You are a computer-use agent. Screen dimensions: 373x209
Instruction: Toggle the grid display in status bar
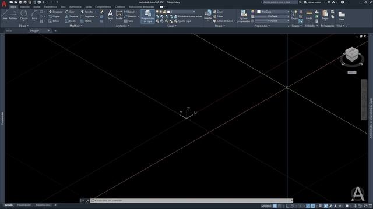275,206
